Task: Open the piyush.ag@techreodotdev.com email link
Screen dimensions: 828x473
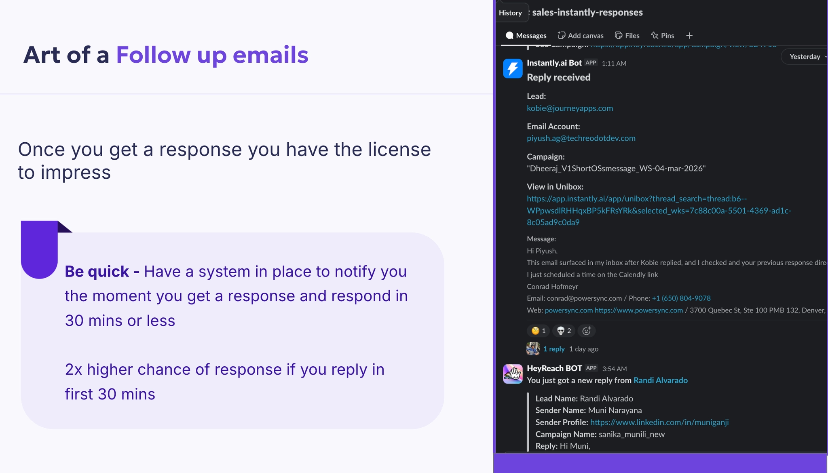Action: [581, 138]
